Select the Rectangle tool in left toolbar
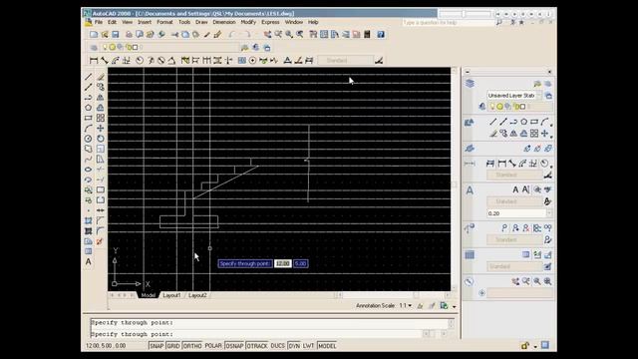 click(89, 118)
